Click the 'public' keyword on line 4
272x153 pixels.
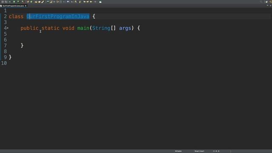pyautogui.click(x=29, y=28)
